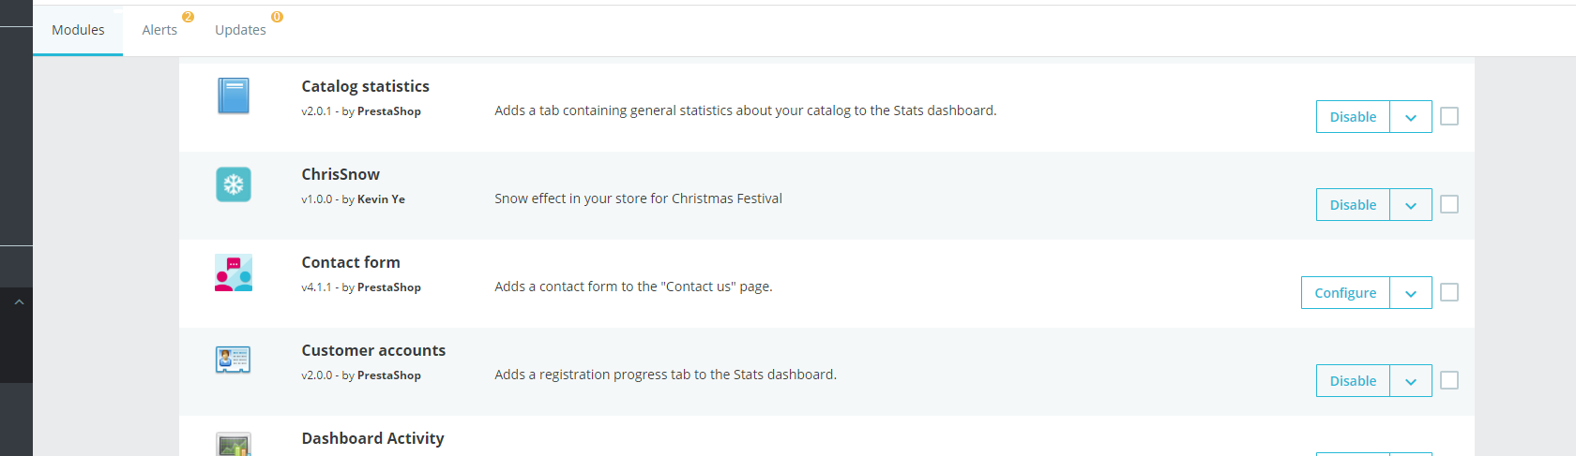Tick the ChrisSnow module checkbox
Screen dimensions: 1576x456
tap(1449, 204)
